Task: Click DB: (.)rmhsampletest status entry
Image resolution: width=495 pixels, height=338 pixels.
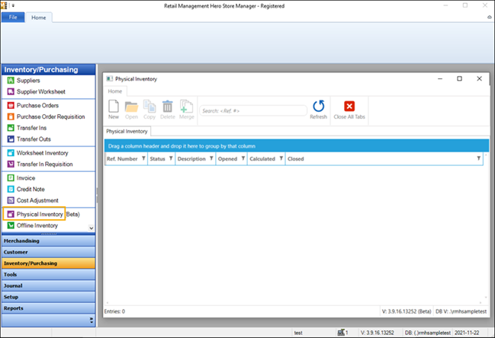Action: (428, 333)
